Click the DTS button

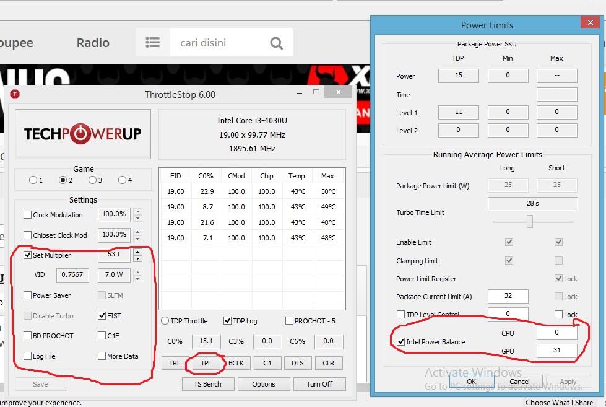(298, 363)
